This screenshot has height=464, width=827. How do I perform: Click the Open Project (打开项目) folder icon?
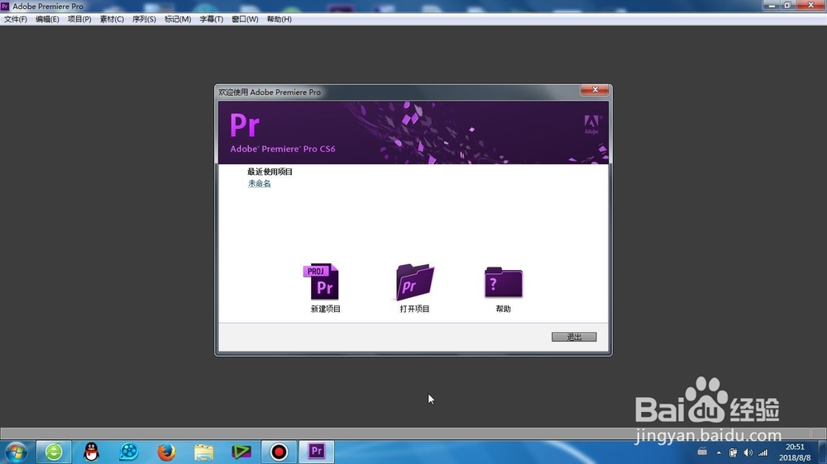tap(414, 282)
